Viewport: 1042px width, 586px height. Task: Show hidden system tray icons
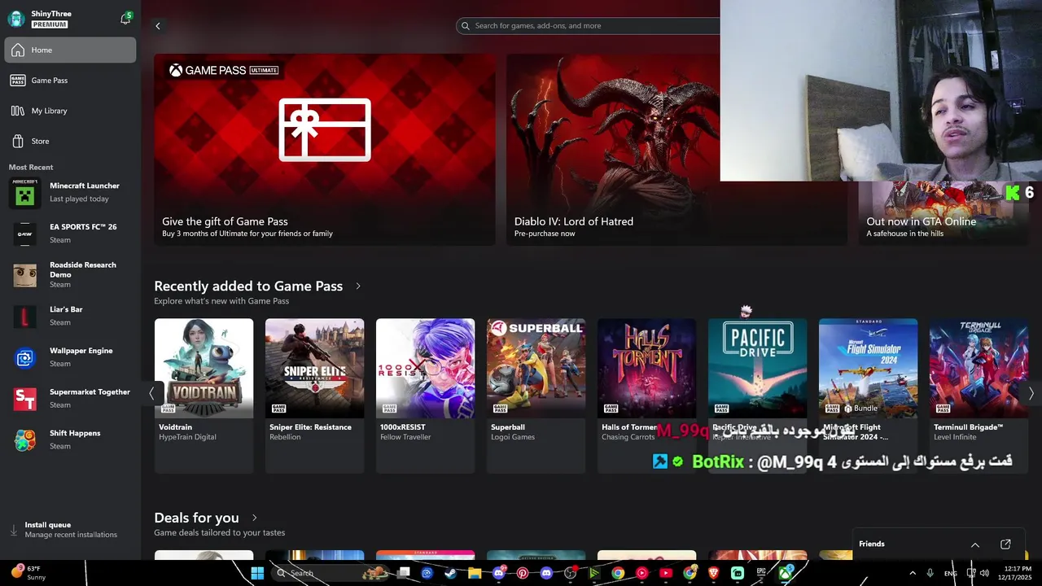912,573
